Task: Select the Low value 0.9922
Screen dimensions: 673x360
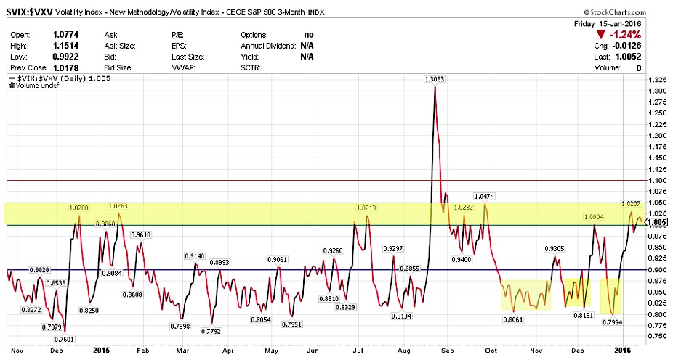Action: point(65,57)
